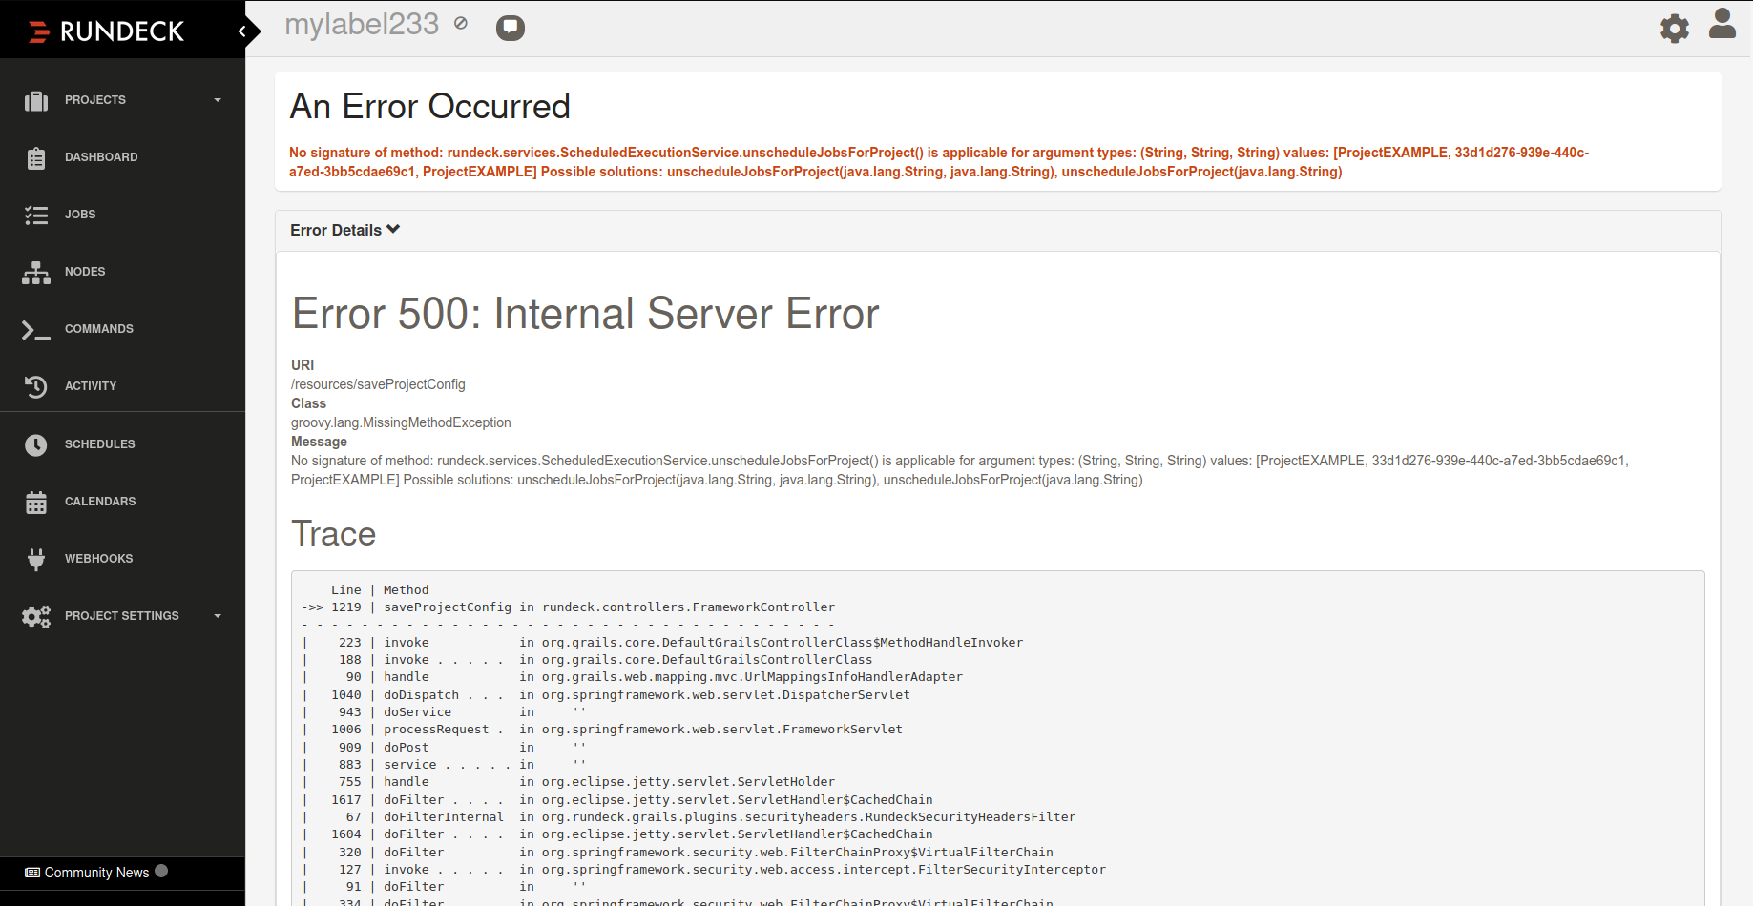The height and width of the screenshot is (906, 1753).
Task: Click the disabled icon beside mylabel233
Action: click(x=460, y=24)
